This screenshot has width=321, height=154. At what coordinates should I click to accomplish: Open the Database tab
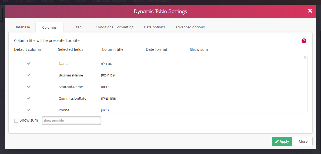[22, 27]
